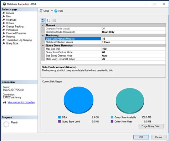Screen dimensions: 169x141
Task: Click the OK button
Action: pyautogui.click(x=141, y=137)
